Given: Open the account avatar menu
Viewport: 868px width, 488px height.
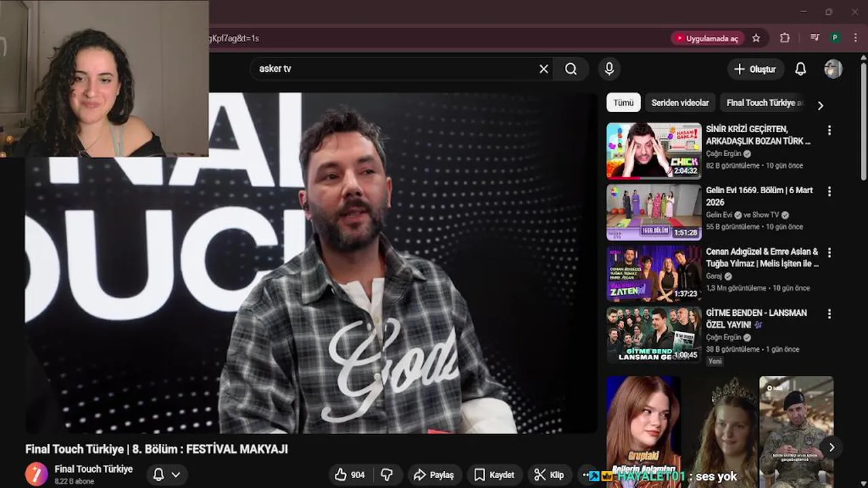Looking at the screenshot, I should pos(833,69).
